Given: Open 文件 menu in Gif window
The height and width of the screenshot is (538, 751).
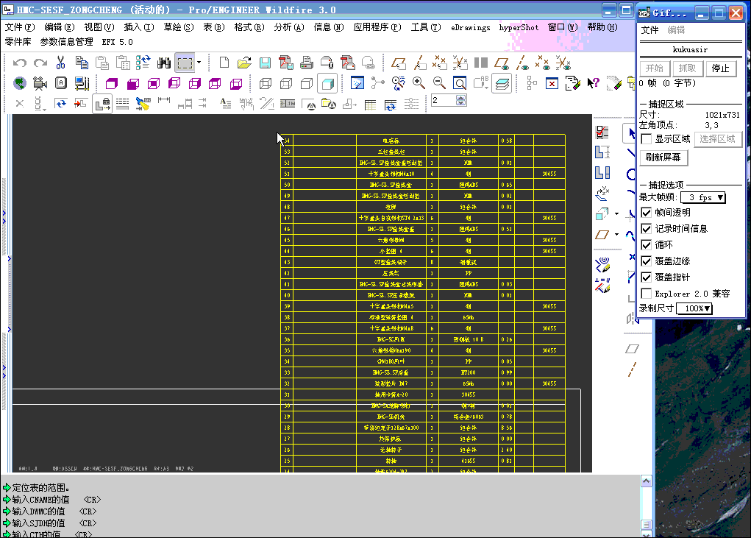Looking at the screenshot, I should tap(649, 29).
